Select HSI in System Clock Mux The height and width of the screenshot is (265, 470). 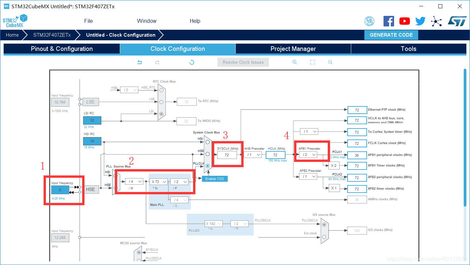tap(208, 142)
